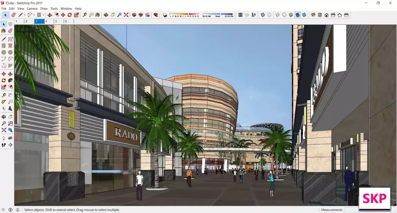Toggle Back Edges style

[x=269, y=15]
